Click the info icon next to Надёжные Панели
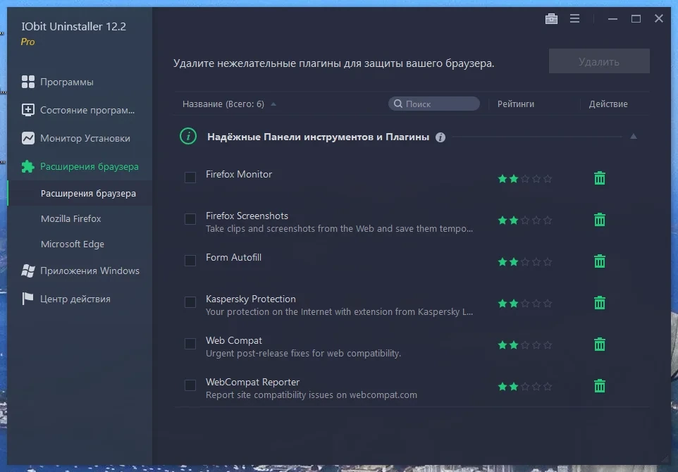The width and height of the screenshot is (678, 472). (440, 137)
